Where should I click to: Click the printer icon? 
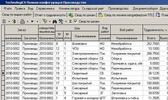[x=22, y=21]
